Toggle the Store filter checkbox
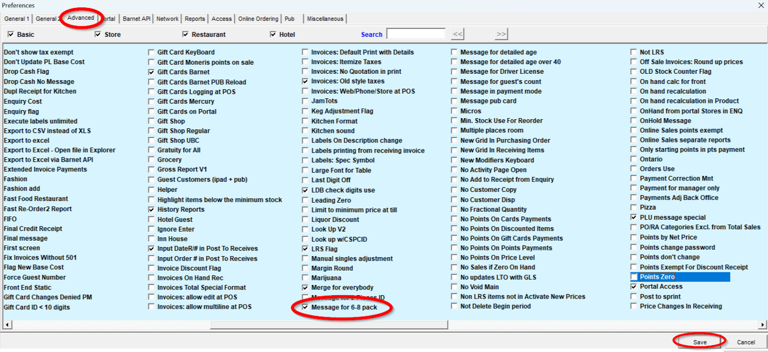 click(98, 34)
